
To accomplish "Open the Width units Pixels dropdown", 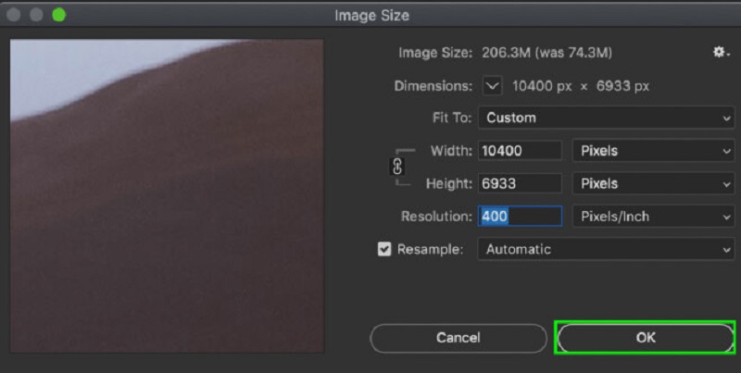I will click(653, 151).
